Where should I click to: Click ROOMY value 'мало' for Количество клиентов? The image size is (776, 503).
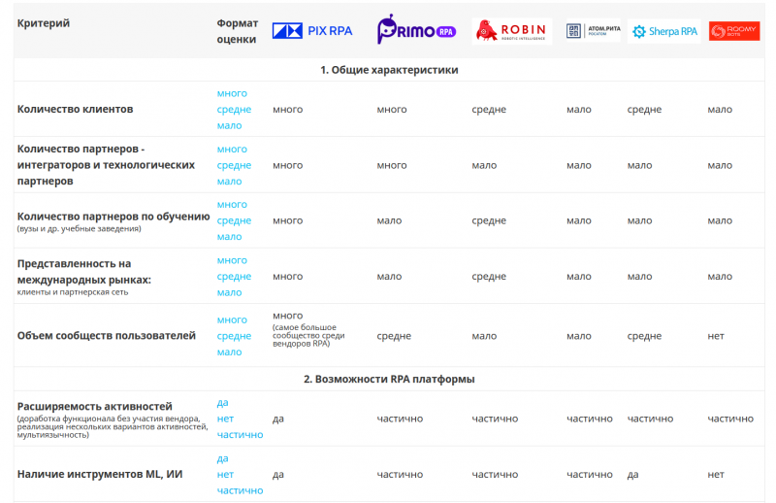(720, 110)
